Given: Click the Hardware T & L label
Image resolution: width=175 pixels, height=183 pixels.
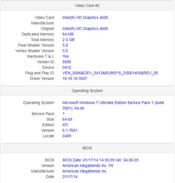Looking at the screenshot, I should click(x=41, y=57).
